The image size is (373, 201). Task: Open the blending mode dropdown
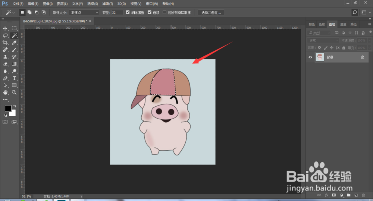(323, 40)
